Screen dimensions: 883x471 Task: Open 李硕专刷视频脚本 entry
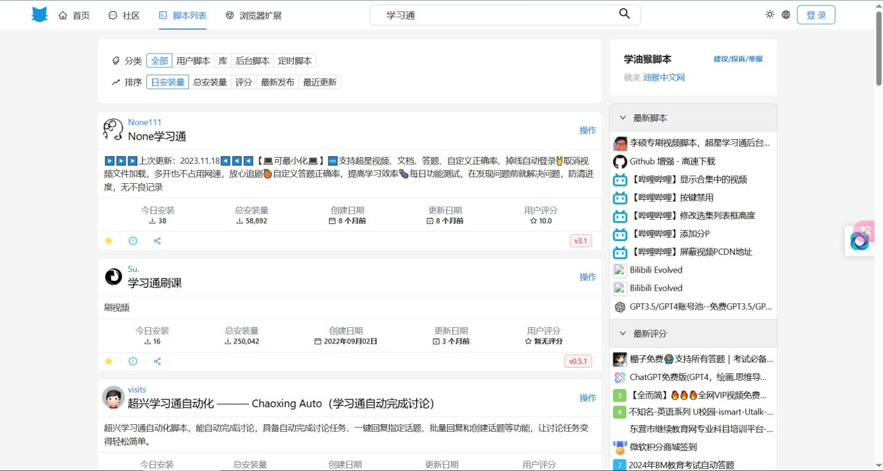click(x=700, y=143)
